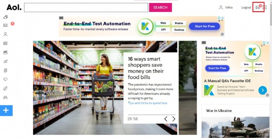Image resolution: width=272 pixels, height=138 pixels.
Task: Click the pink SEARCH button
Action: (x=160, y=7)
